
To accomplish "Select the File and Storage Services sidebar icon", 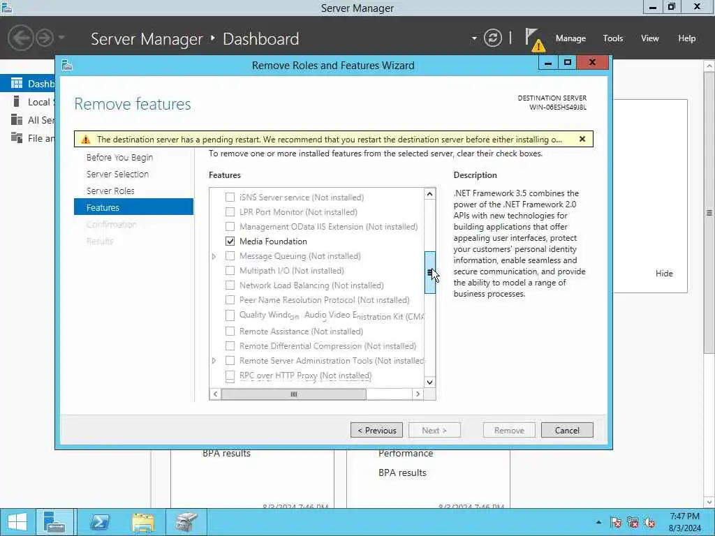I will (17, 137).
